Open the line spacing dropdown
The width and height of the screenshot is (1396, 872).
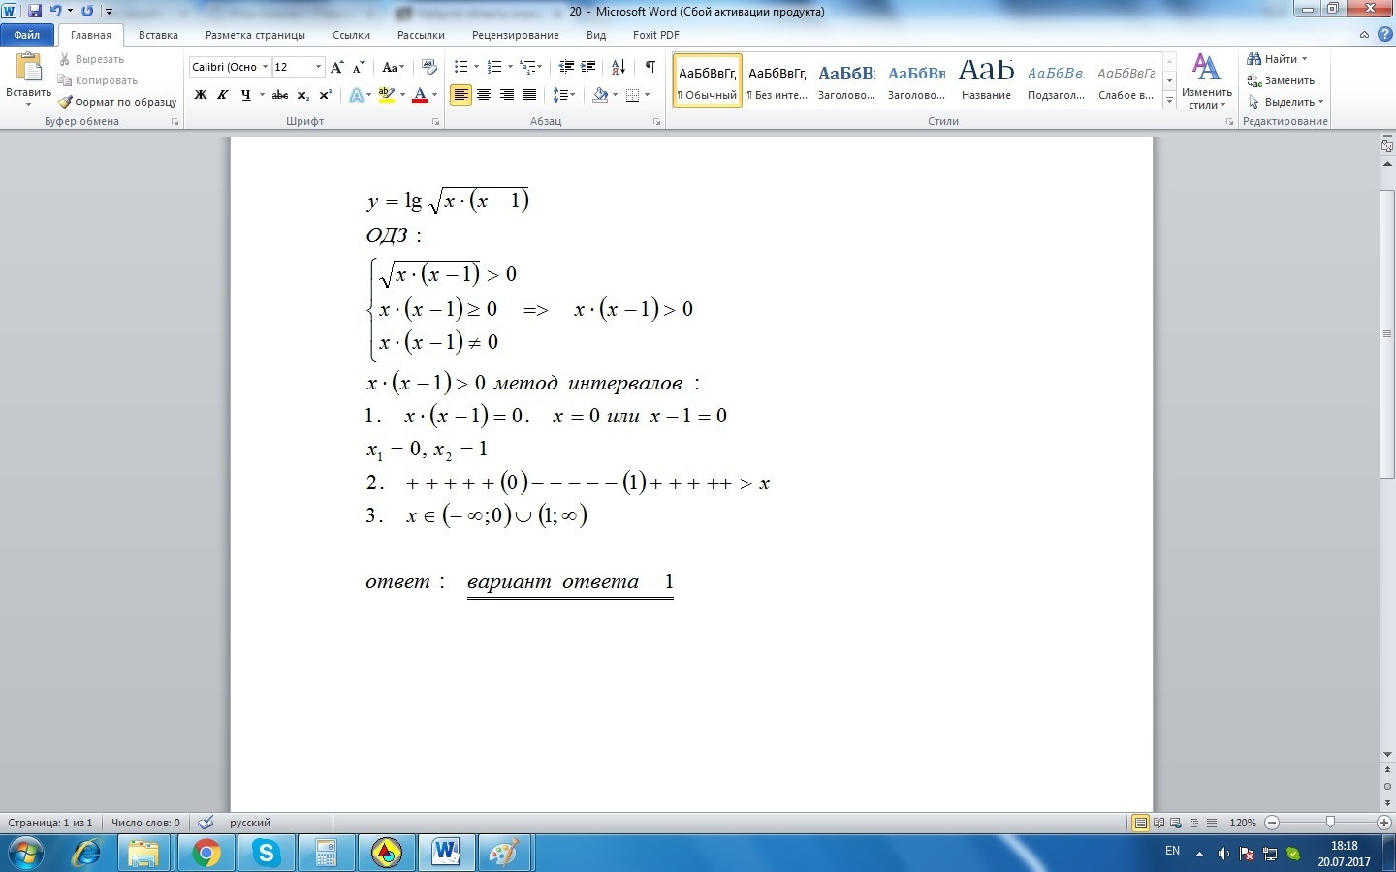pyautogui.click(x=563, y=95)
